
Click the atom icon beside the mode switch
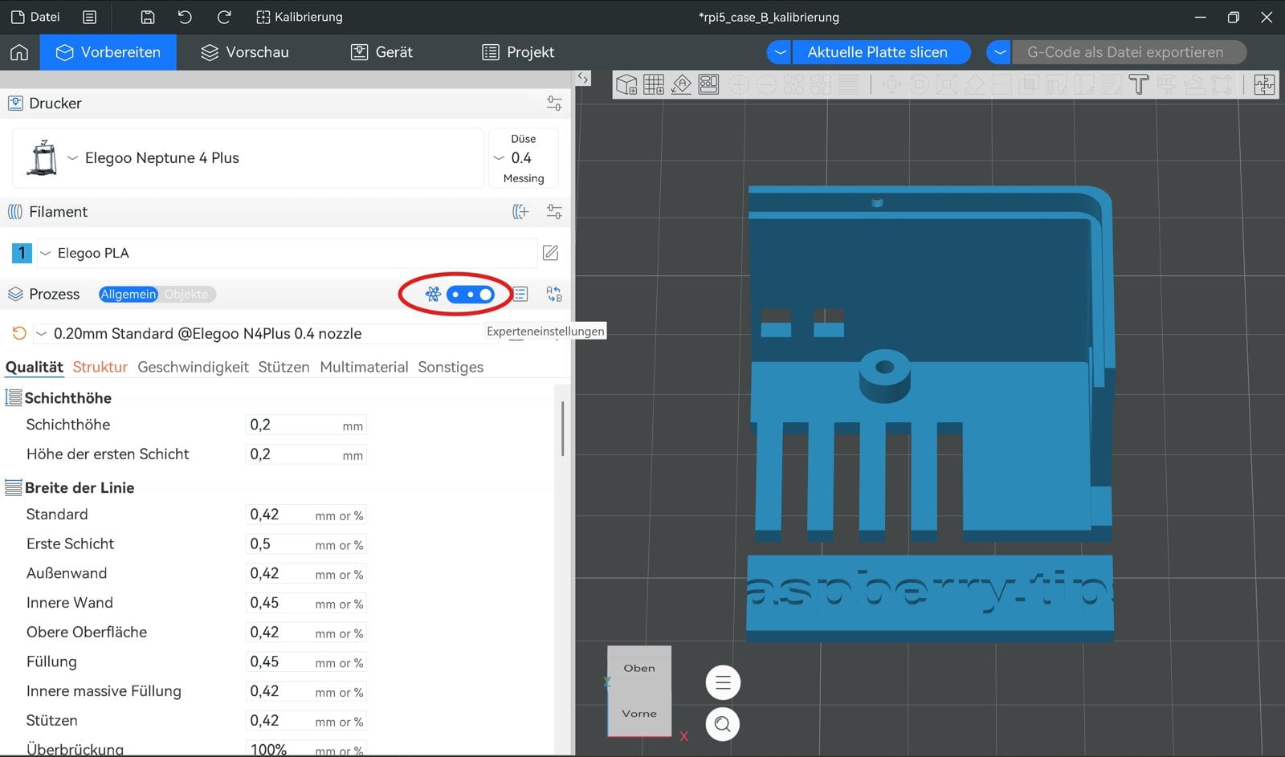click(x=433, y=295)
